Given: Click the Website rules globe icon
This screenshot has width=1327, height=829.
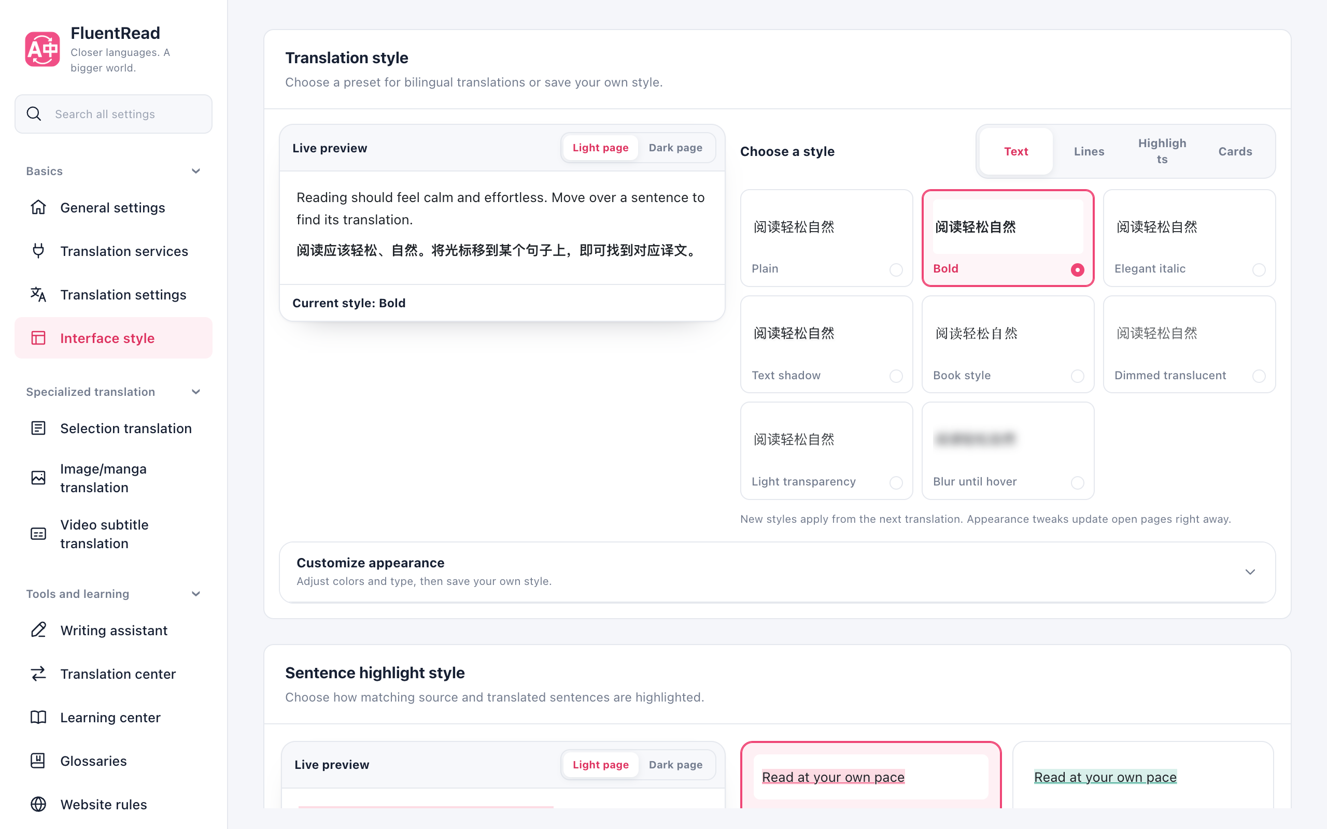Looking at the screenshot, I should click(38, 804).
